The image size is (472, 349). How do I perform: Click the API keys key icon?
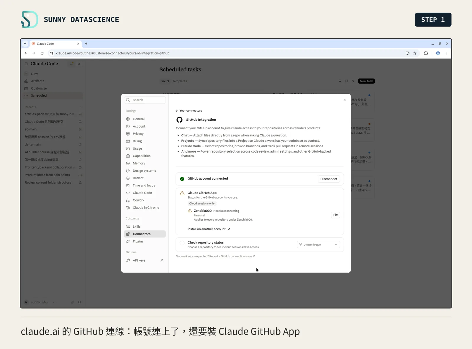click(128, 260)
